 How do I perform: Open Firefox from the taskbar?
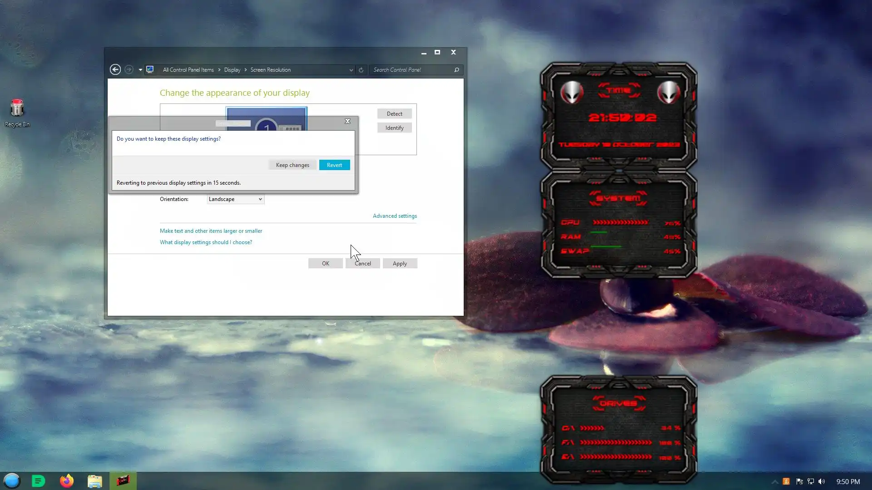67,481
